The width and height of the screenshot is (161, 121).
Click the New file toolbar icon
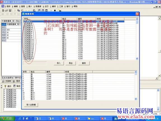pos(3,10)
